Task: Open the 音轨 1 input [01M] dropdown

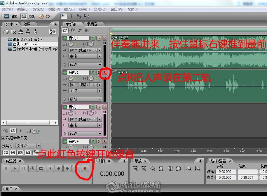Action: [x=85, y=51]
